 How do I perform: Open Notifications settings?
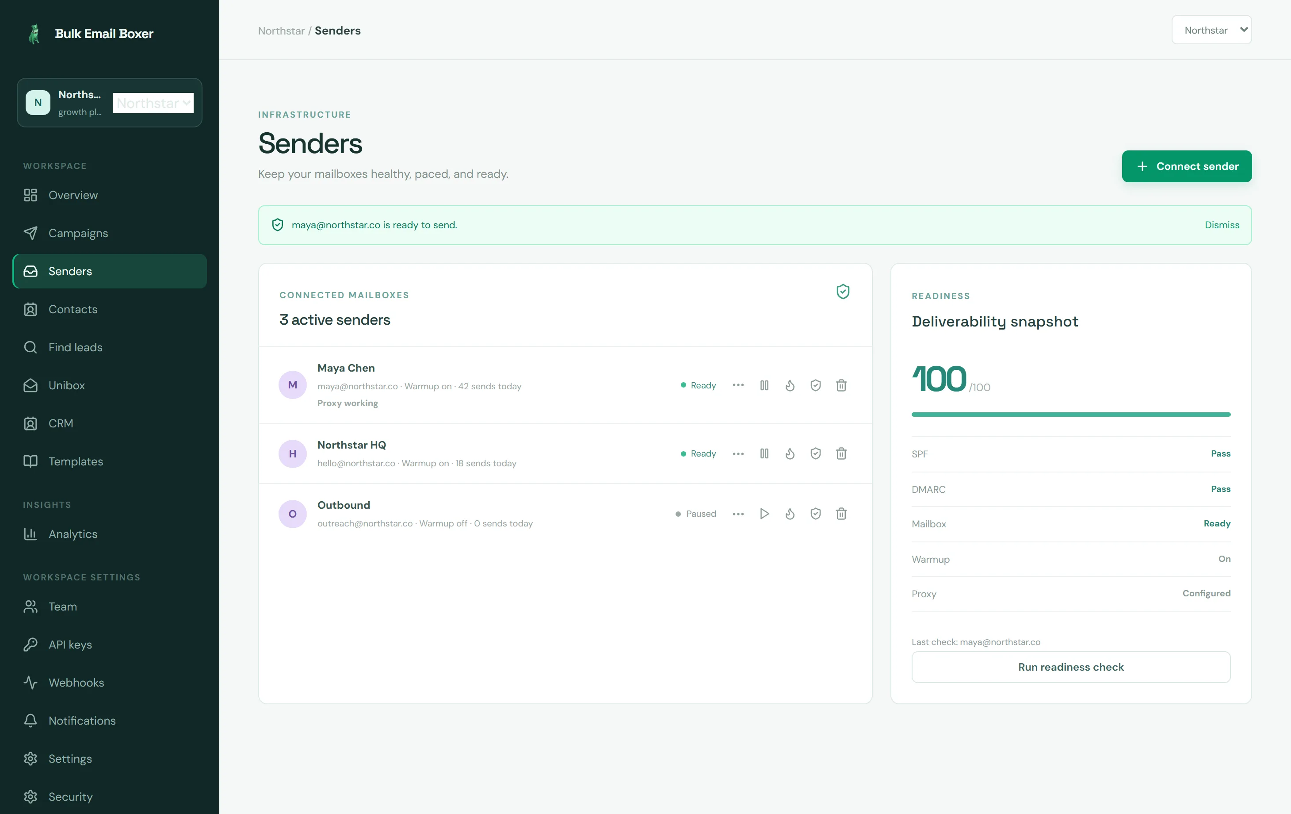pyautogui.click(x=109, y=721)
